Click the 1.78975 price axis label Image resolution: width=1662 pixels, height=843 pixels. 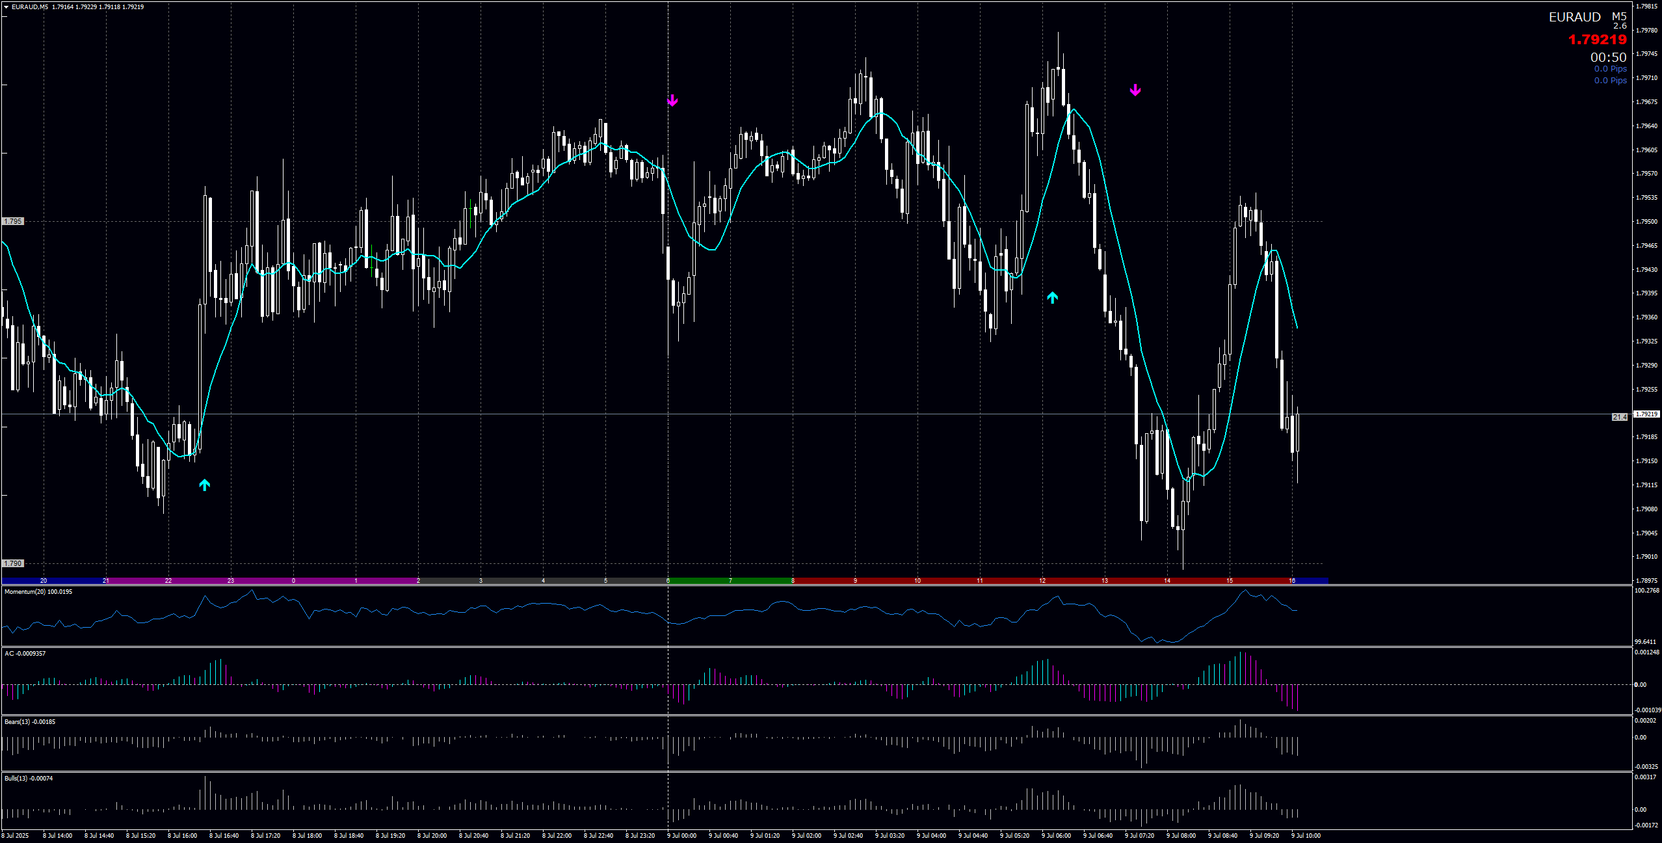1646,580
